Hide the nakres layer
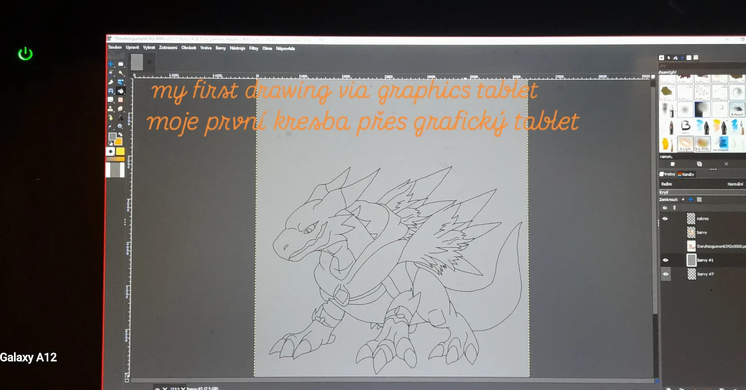This screenshot has width=746, height=390. point(665,219)
